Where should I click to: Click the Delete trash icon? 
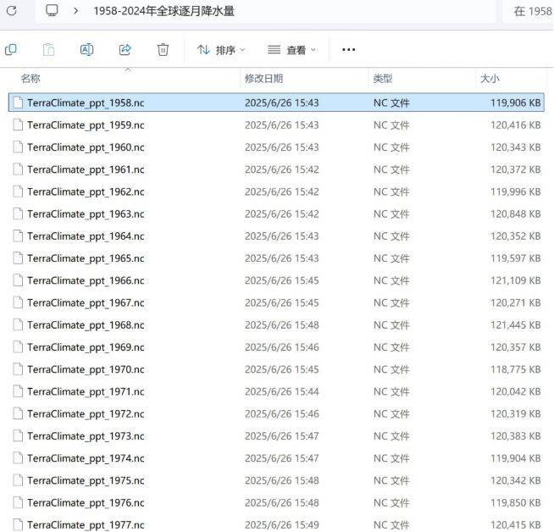(x=163, y=50)
